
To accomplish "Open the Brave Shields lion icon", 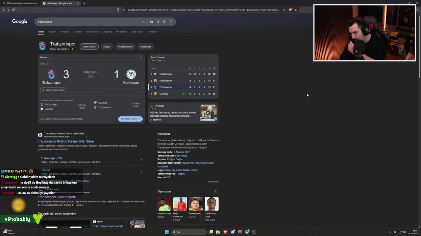I will 290,10.
